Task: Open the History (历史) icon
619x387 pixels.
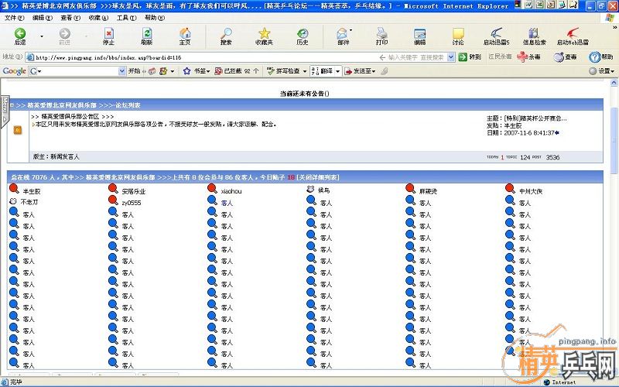Action: point(303,36)
